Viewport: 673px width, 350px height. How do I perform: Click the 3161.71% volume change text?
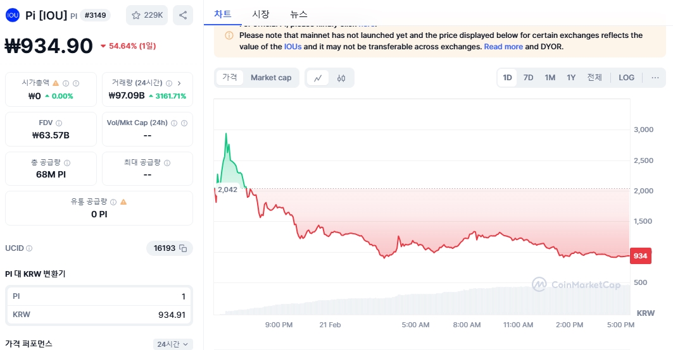[x=167, y=96]
